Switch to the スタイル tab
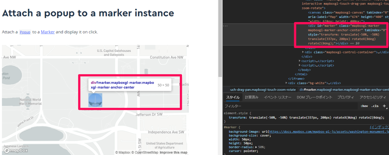389x155 pixels. [233, 97]
